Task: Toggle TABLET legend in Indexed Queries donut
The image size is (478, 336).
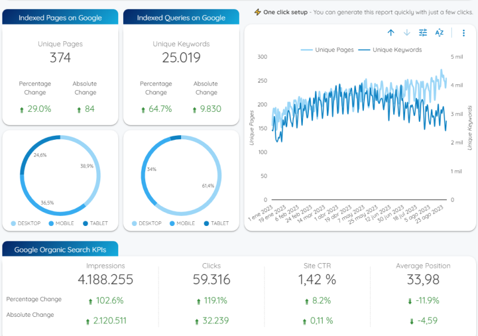Action: 216,223
